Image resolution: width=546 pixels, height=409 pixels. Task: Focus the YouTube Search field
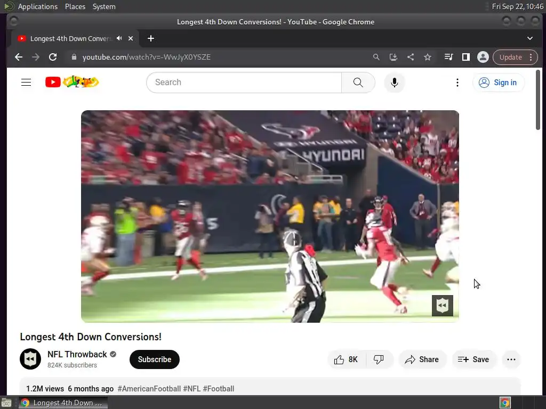[x=244, y=83]
